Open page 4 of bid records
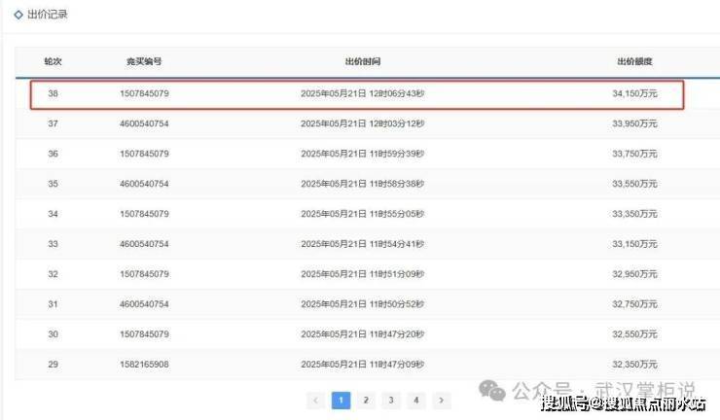The image size is (720, 420). coord(416,401)
